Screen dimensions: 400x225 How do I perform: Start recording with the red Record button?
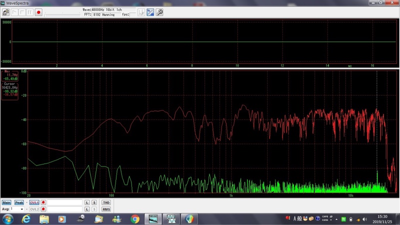pos(38,12)
